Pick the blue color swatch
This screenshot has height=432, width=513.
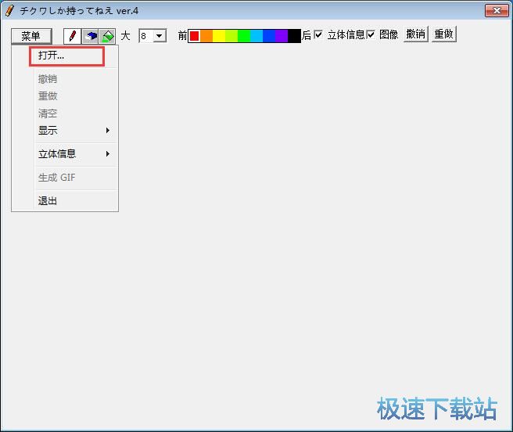coord(269,36)
